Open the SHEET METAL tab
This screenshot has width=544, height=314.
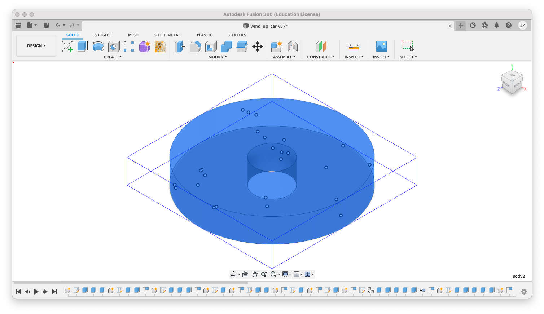point(167,35)
